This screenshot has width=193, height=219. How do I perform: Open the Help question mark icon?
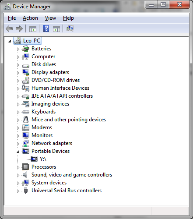[x=46, y=28]
